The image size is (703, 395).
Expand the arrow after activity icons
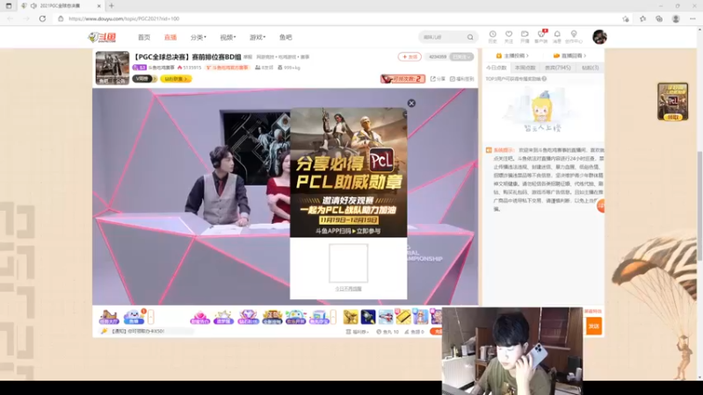[x=333, y=317]
